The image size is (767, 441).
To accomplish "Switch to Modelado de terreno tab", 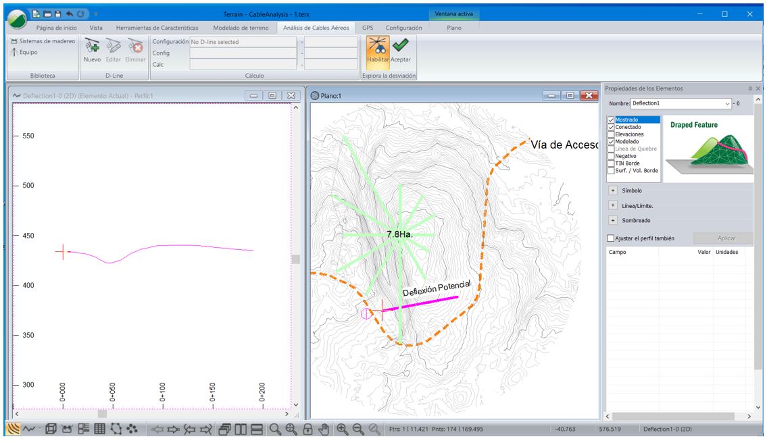I will tap(242, 28).
